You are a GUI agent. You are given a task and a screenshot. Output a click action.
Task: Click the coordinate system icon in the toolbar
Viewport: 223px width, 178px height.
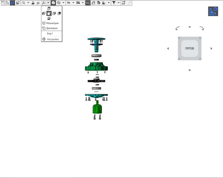click(7, 3)
